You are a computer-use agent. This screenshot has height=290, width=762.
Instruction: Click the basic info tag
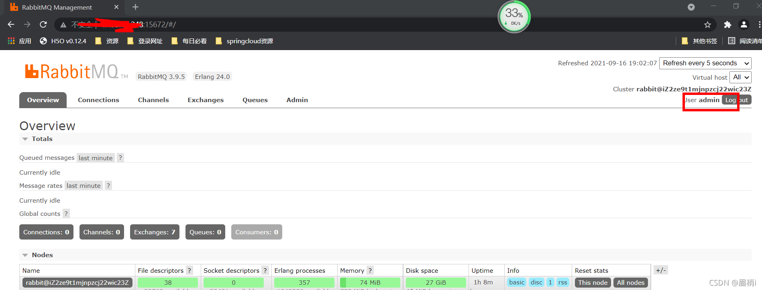517,282
